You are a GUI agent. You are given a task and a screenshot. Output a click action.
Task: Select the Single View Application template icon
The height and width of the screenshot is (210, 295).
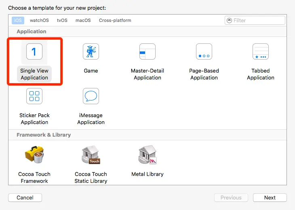pos(34,51)
